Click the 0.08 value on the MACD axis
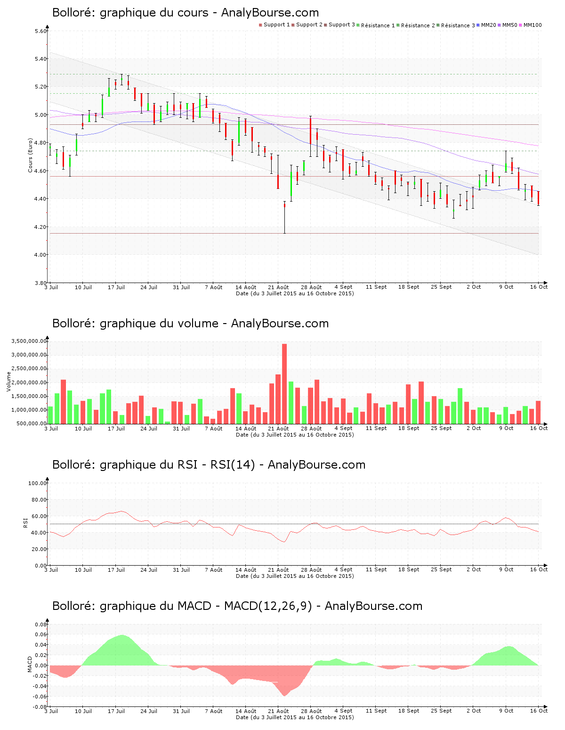The width and height of the screenshot is (565, 730). [x=41, y=625]
